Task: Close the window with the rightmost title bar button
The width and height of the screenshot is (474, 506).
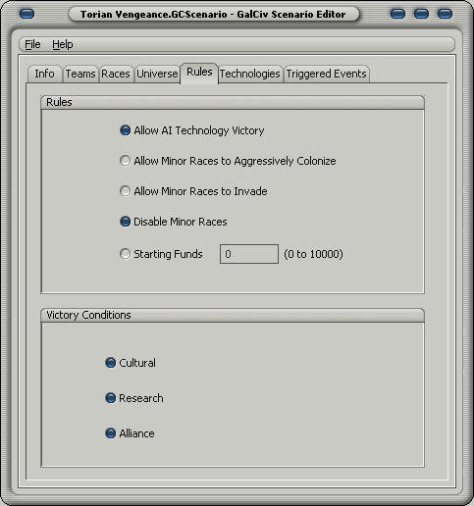Action: [445, 14]
